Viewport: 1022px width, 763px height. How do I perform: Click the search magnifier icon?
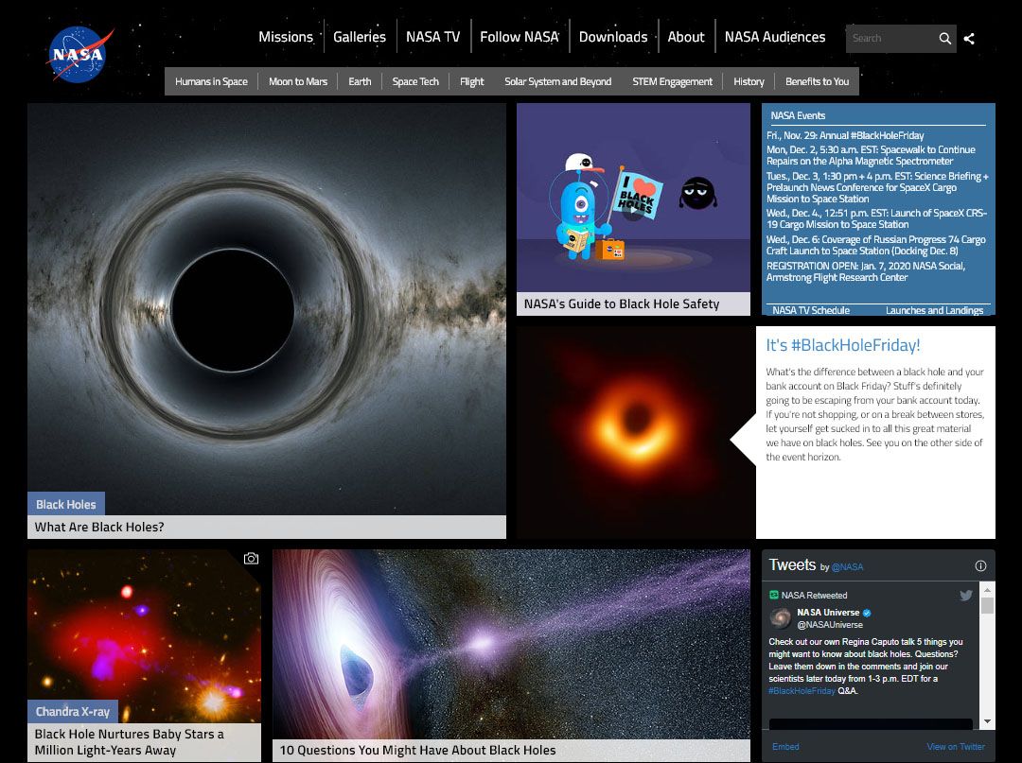tap(944, 39)
